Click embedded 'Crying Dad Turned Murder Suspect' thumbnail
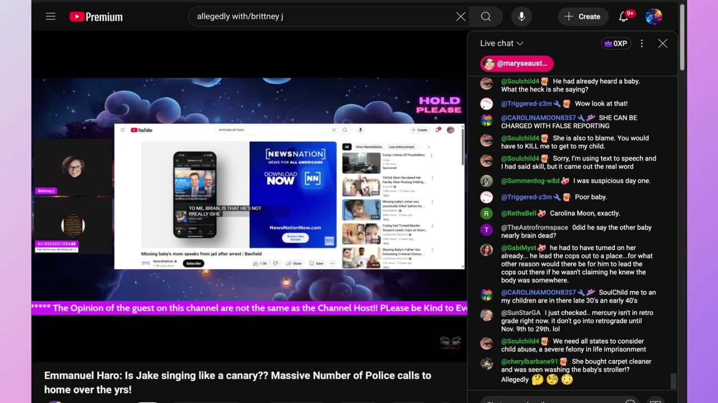 361,234
